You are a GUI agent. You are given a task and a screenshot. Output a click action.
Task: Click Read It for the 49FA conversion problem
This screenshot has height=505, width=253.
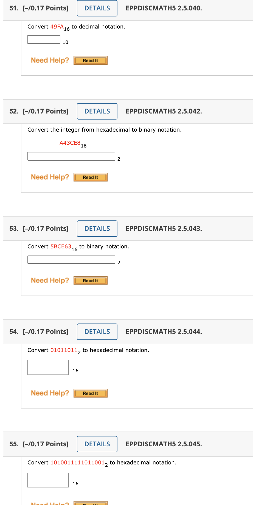[x=90, y=60]
